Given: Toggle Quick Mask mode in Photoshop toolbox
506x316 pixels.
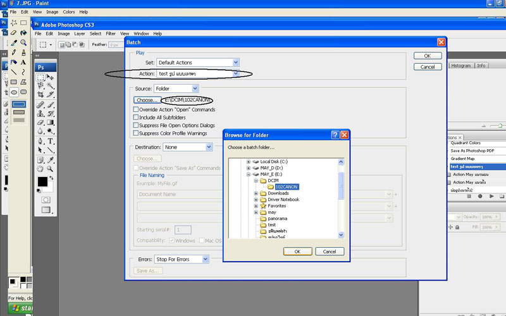Looking at the screenshot, I should 46,200.
